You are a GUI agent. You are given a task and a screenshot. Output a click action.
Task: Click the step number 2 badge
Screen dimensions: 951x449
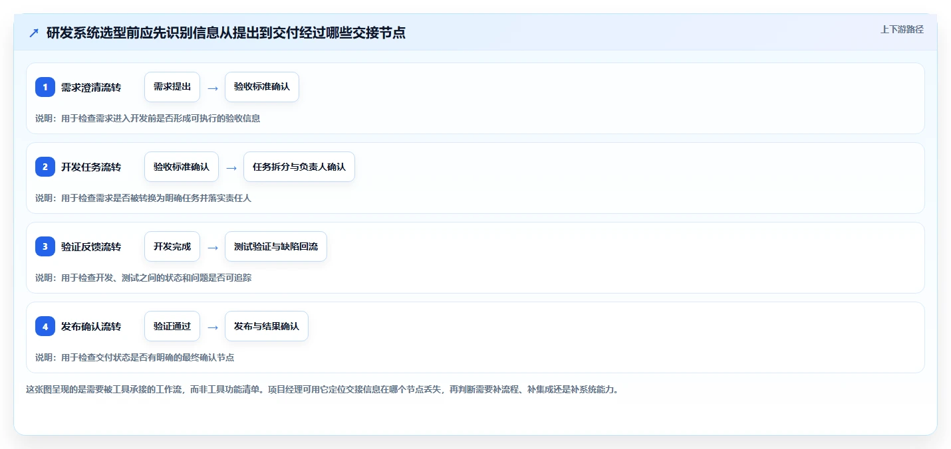coord(45,167)
